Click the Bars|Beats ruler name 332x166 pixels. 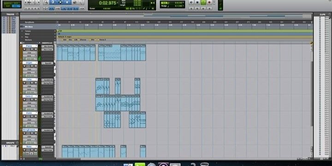point(30,22)
